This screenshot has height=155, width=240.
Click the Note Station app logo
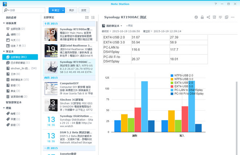[5, 4]
